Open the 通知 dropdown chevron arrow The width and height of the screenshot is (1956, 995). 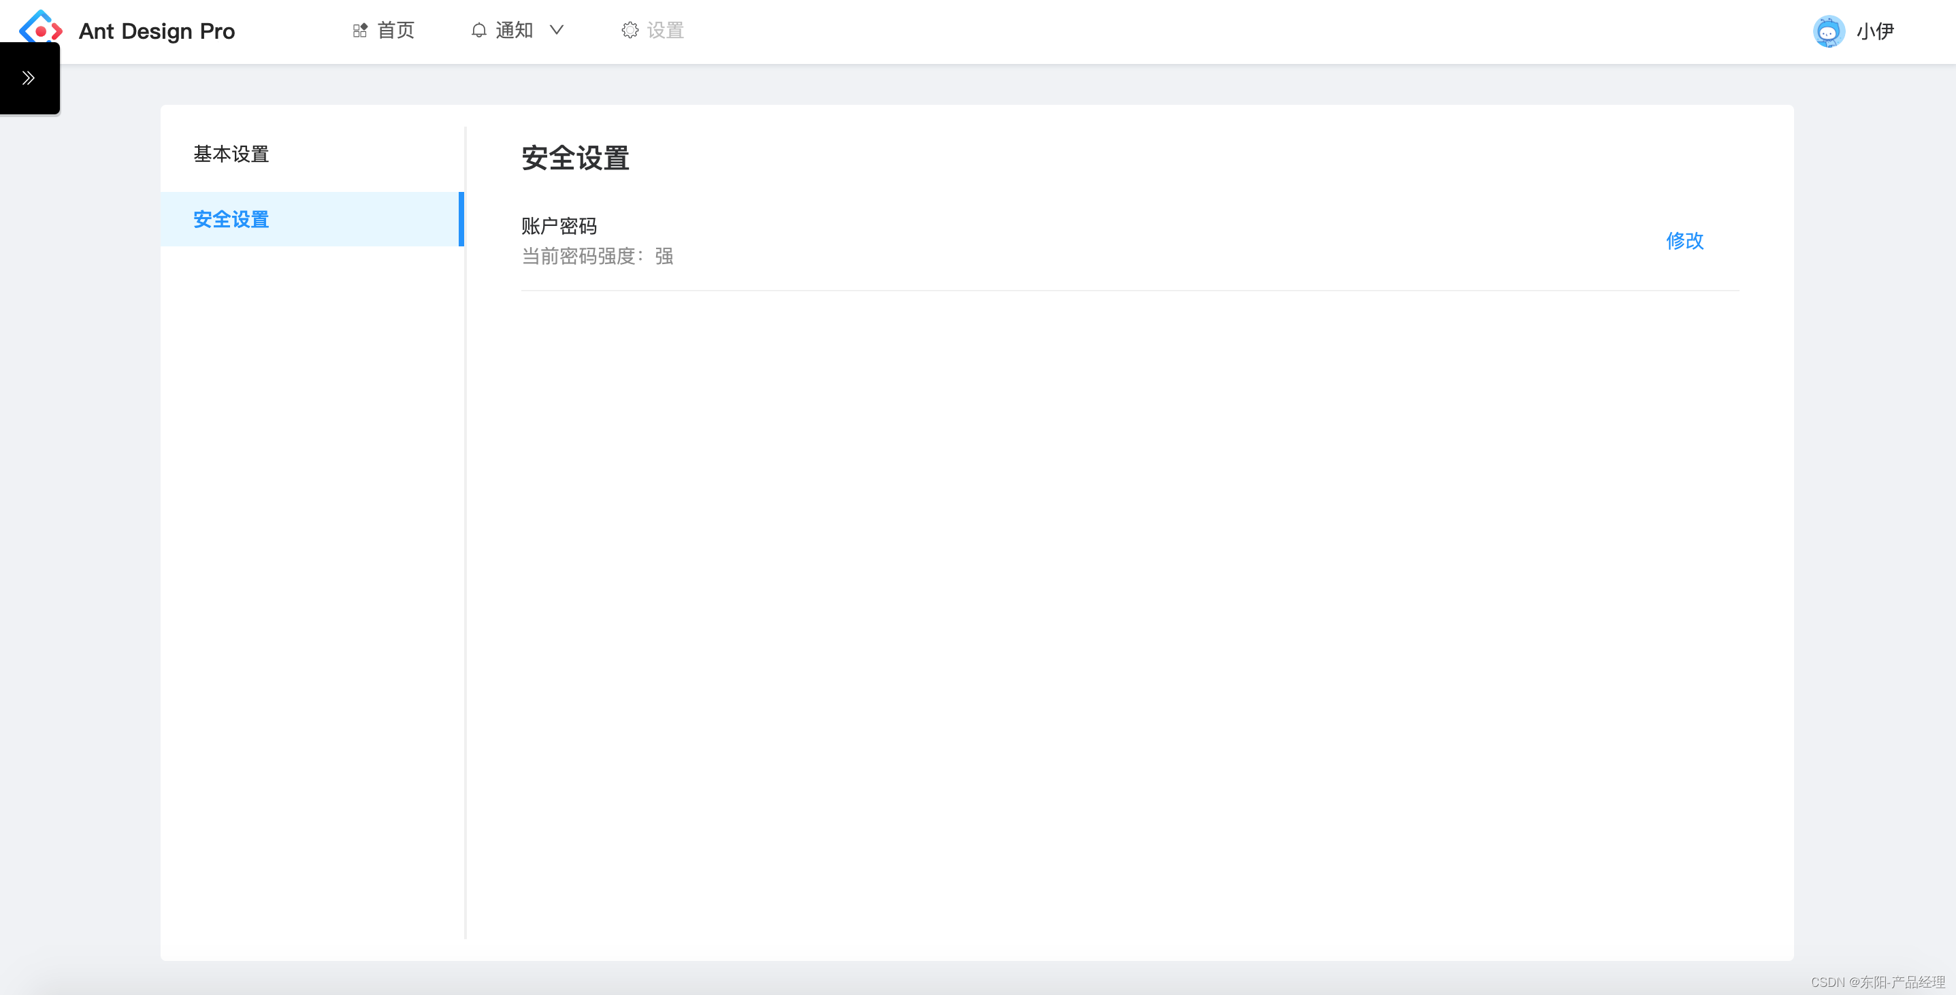[557, 31]
